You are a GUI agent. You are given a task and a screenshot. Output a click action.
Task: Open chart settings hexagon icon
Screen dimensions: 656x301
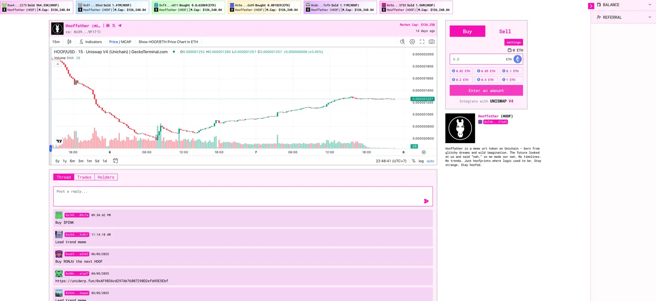(x=412, y=42)
